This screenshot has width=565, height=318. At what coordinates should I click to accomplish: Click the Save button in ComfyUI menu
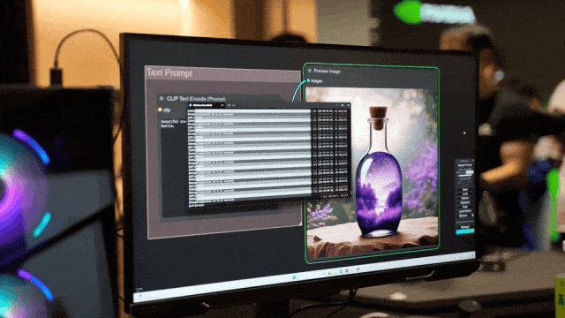coord(465,190)
